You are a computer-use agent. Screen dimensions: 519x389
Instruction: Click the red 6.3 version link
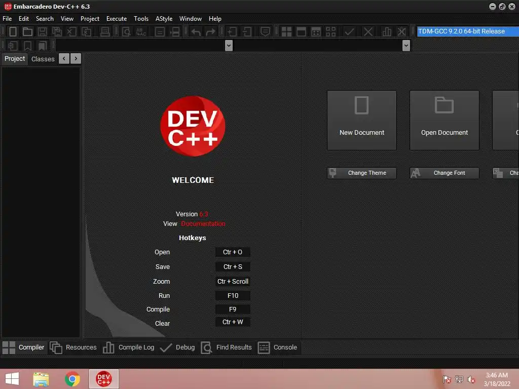point(204,214)
